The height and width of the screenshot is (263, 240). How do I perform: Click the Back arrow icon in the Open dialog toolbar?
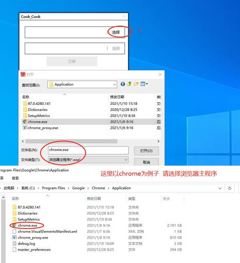(x=123, y=84)
